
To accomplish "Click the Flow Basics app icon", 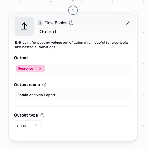I will click(x=40, y=23).
